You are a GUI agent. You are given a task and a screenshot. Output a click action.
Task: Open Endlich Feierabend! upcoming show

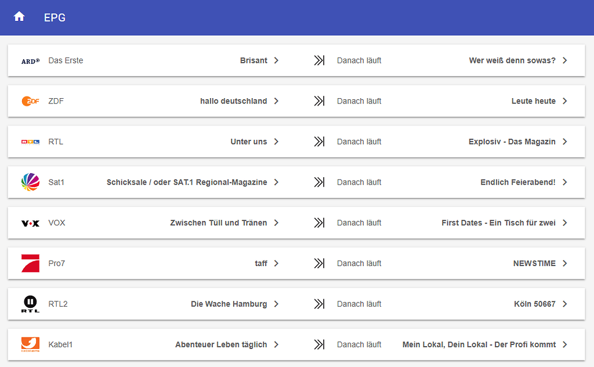click(517, 182)
